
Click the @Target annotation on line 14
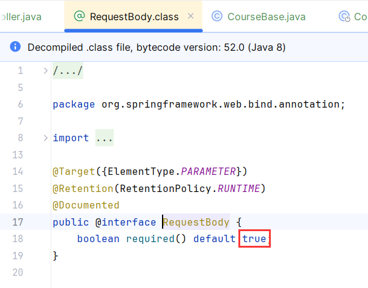74,172
